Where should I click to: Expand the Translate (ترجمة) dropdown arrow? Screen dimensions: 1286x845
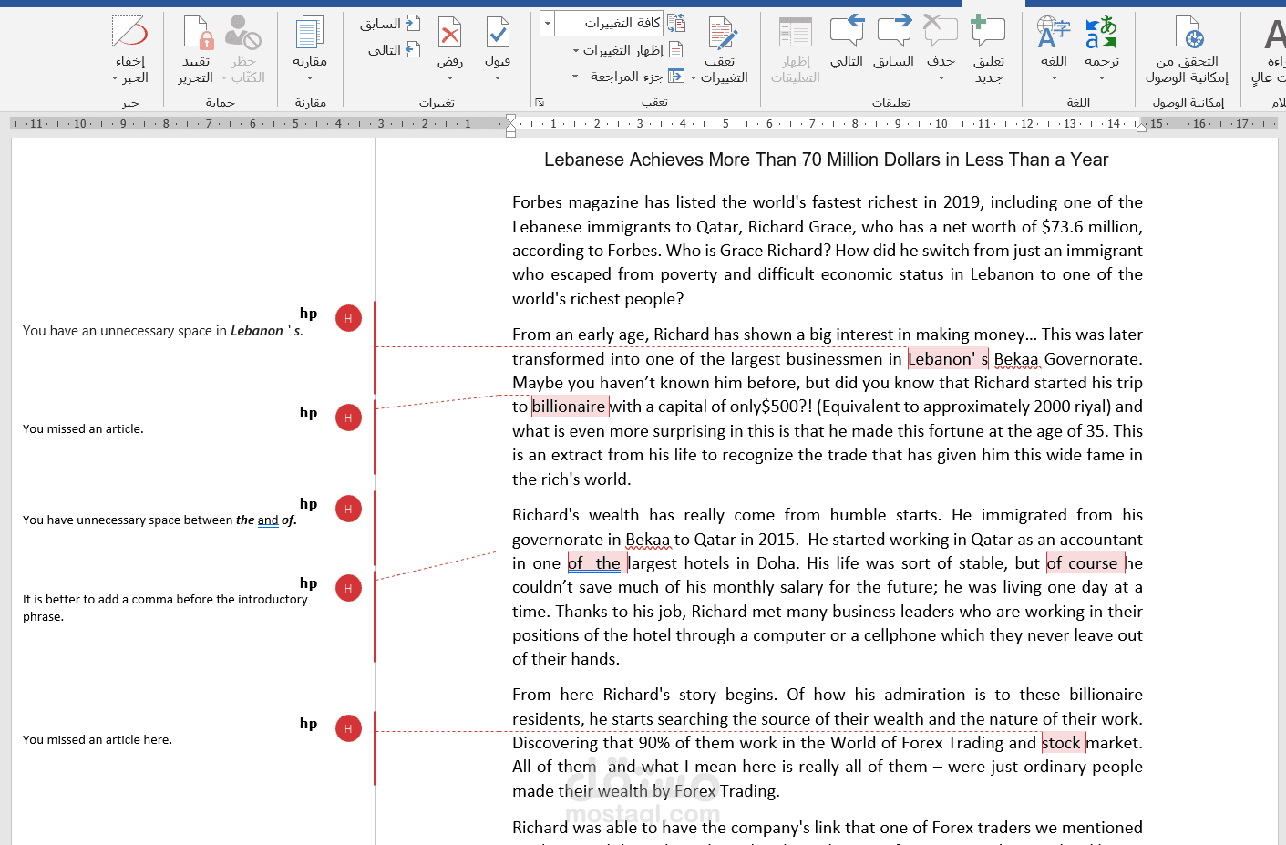pyautogui.click(x=1101, y=78)
